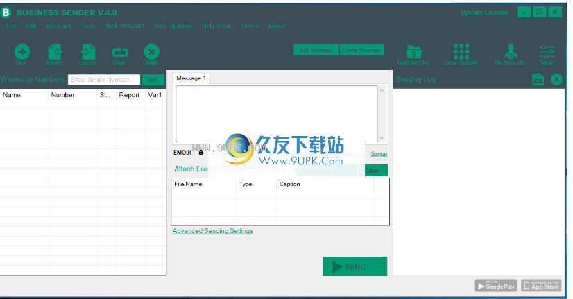
Task: Open the Imports tool
Action: [54, 52]
